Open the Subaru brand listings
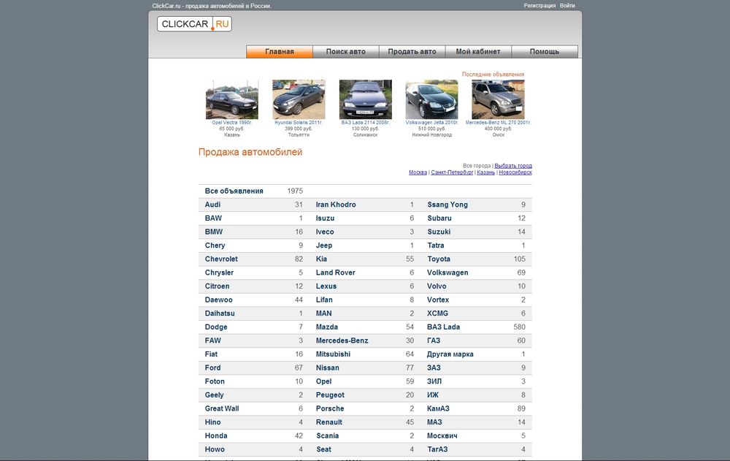The height and width of the screenshot is (461, 730). [439, 218]
